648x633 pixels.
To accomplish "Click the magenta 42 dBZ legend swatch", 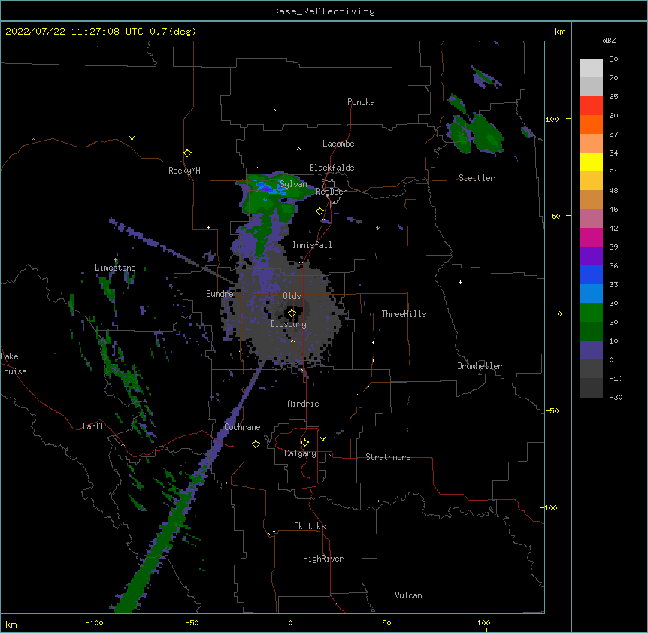I will point(591,237).
